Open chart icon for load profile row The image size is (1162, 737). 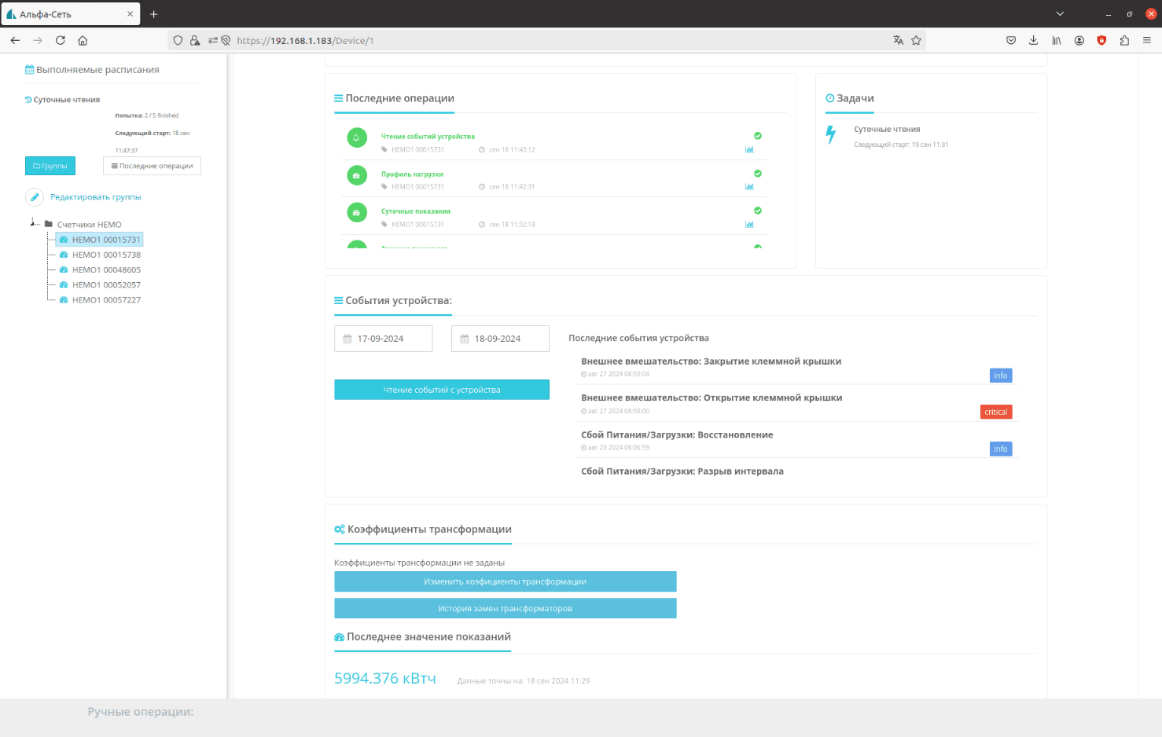point(749,186)
